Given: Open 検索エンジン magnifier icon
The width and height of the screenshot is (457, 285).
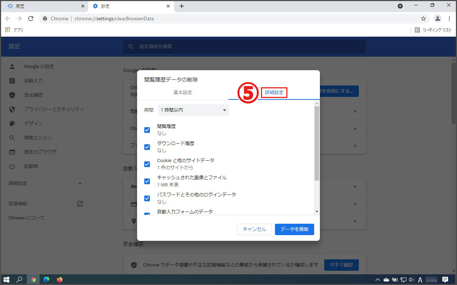Looking at the screenshot, I should [12, 138].
